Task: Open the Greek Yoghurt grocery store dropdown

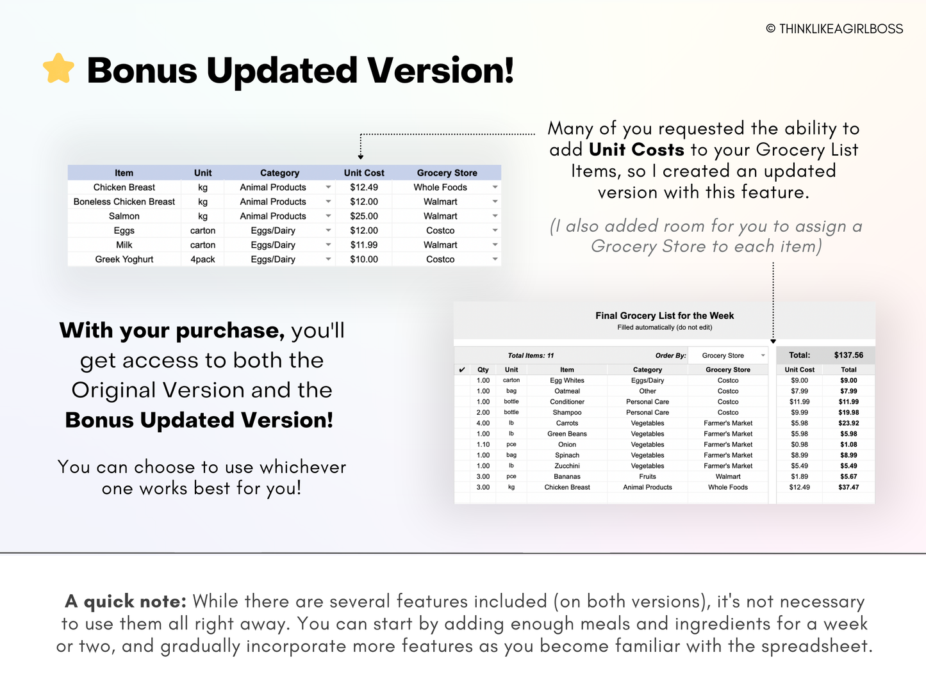Action: click(495, 259)
